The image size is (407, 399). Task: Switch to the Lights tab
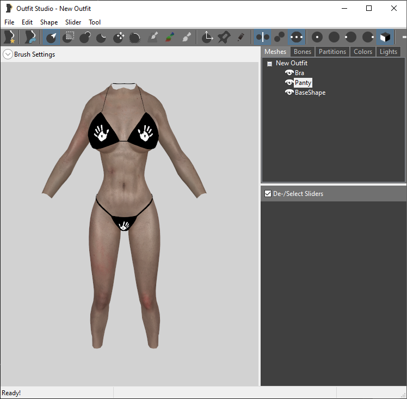388,52
